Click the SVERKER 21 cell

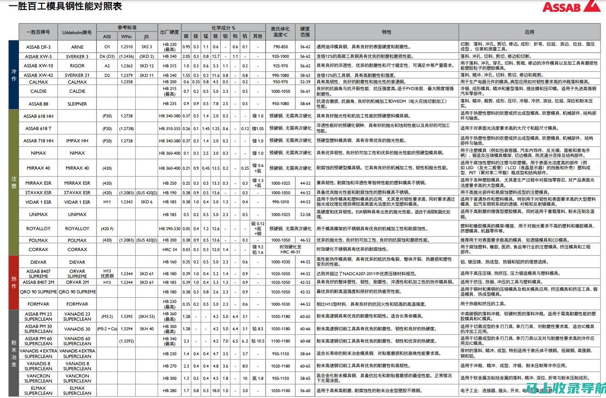coord(77,75)
